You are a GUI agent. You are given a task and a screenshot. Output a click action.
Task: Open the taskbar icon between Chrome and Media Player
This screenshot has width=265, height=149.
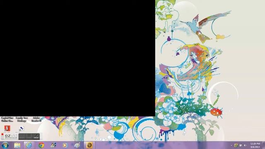pos(53,145)
